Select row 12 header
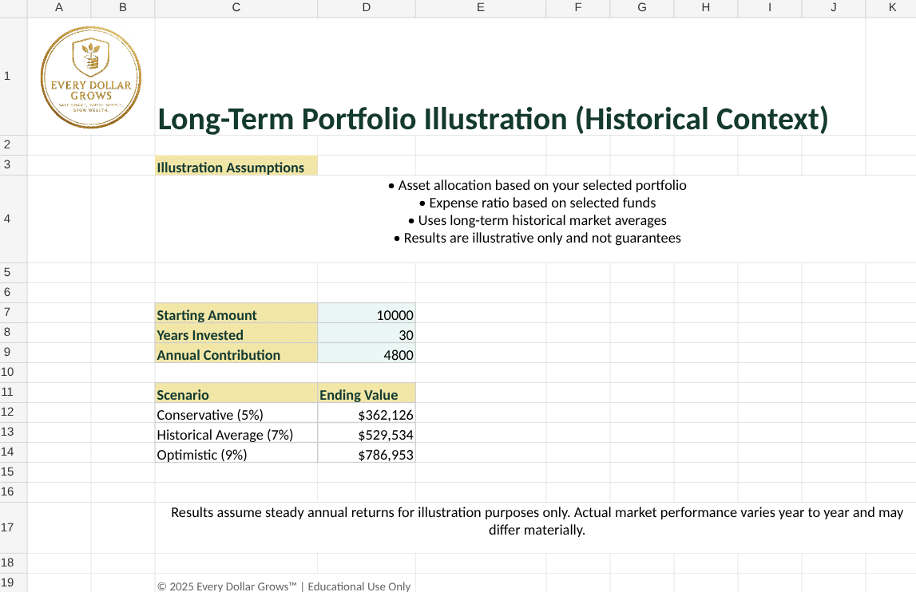Image resolution: width=916 pixels, height=592 pixels. point(14,412)
